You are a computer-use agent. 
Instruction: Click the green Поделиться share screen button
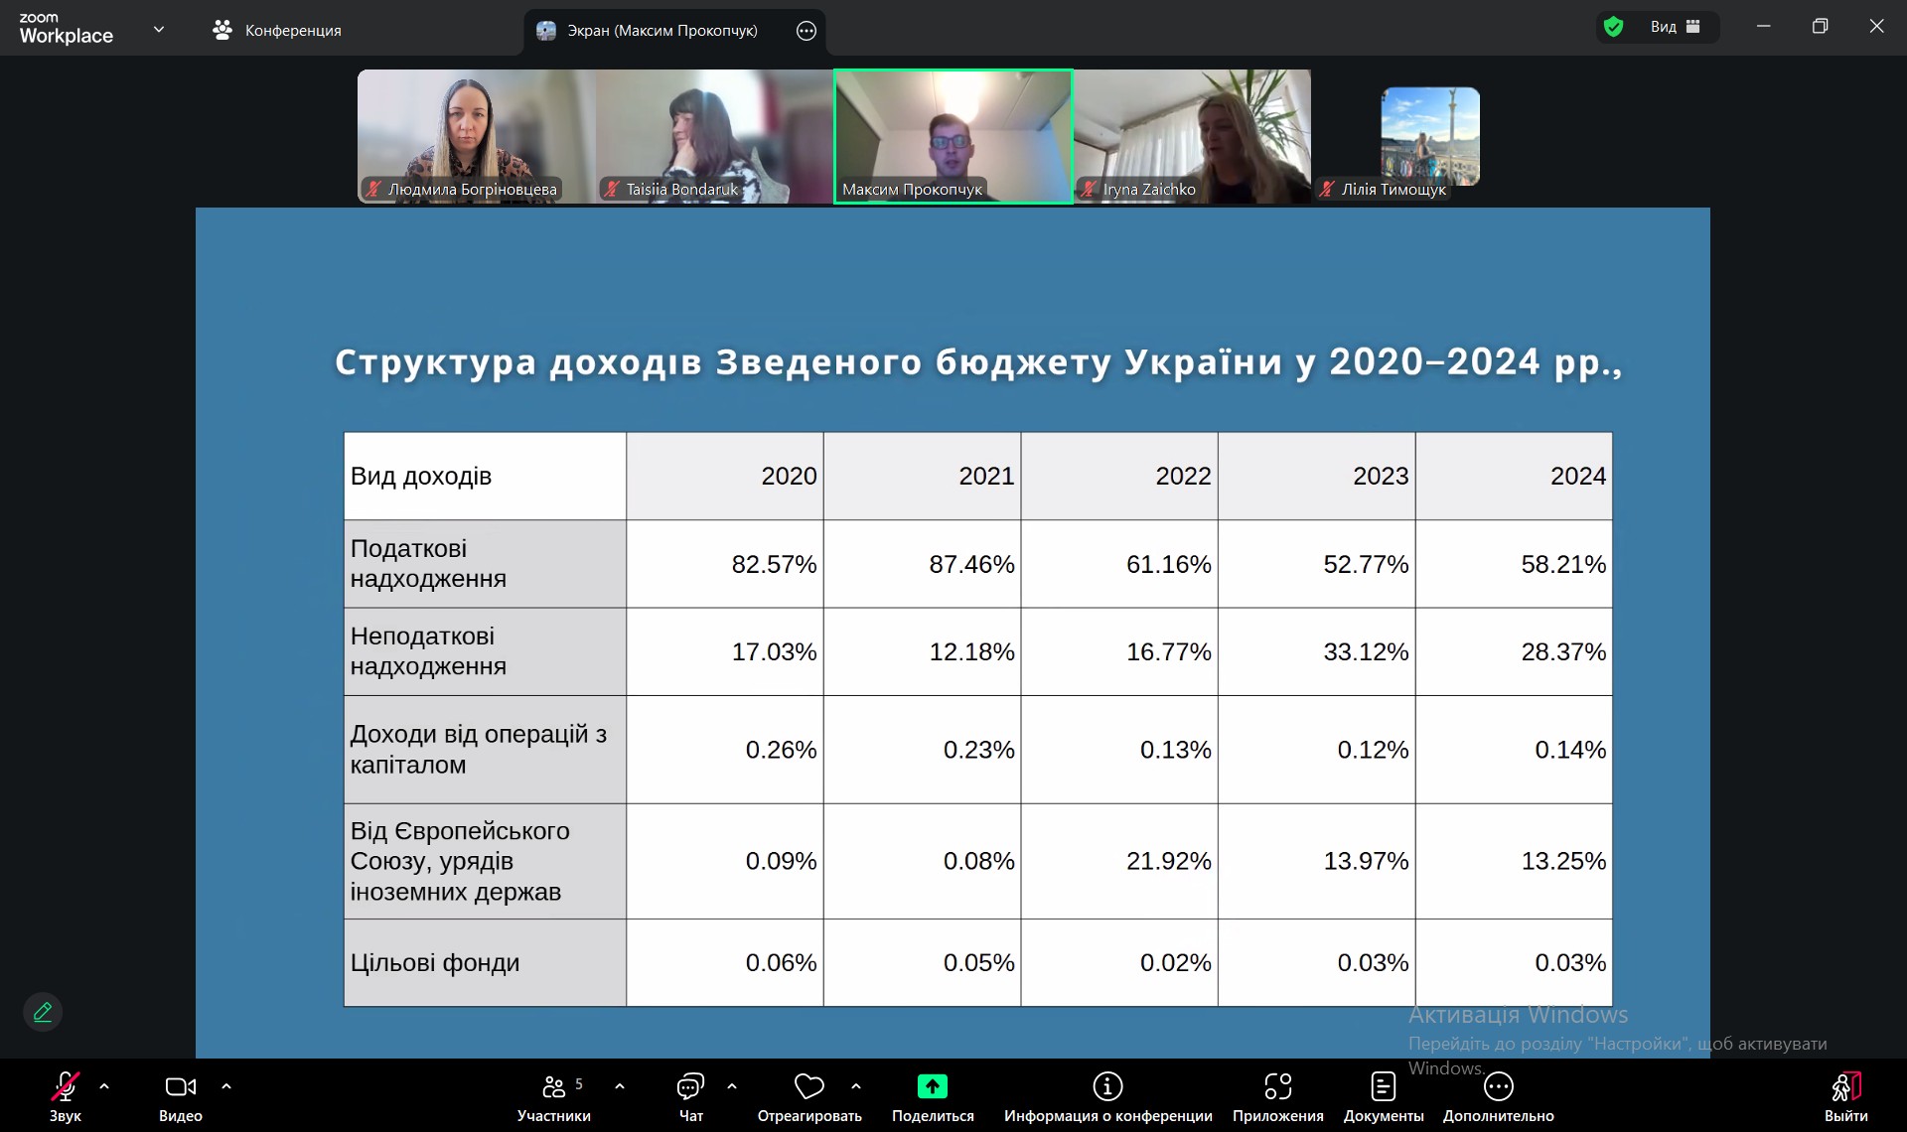point(932,1087)
